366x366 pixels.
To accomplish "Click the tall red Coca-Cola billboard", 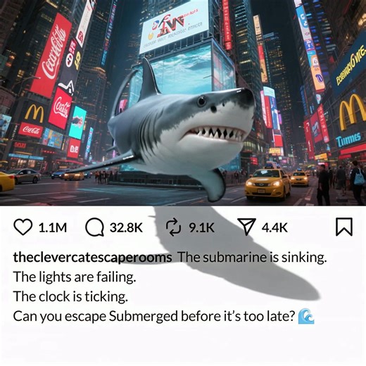I will coord(51,56).
